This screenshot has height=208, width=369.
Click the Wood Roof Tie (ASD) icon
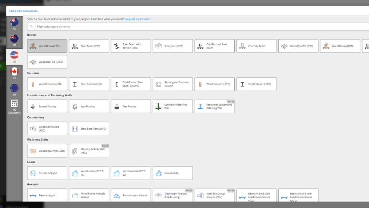tap(284, 46)
